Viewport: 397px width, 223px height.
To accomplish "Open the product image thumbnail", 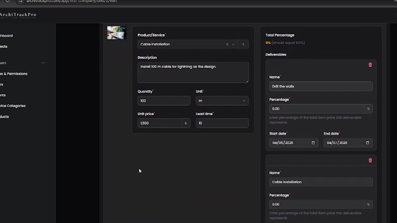I will tap(116, 33).
